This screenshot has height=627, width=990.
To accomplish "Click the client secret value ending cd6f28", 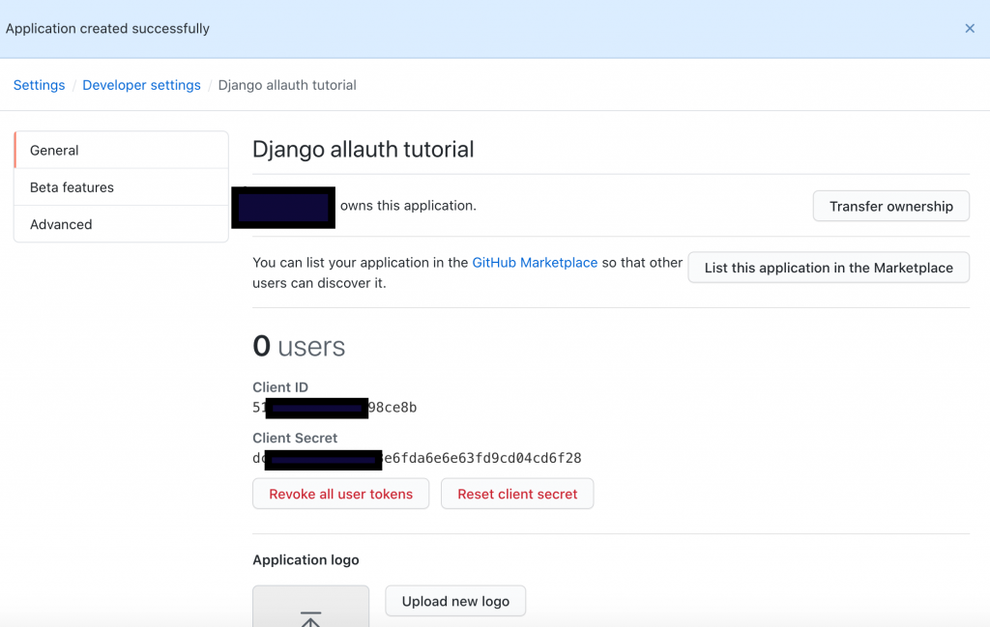I will 417,458.
